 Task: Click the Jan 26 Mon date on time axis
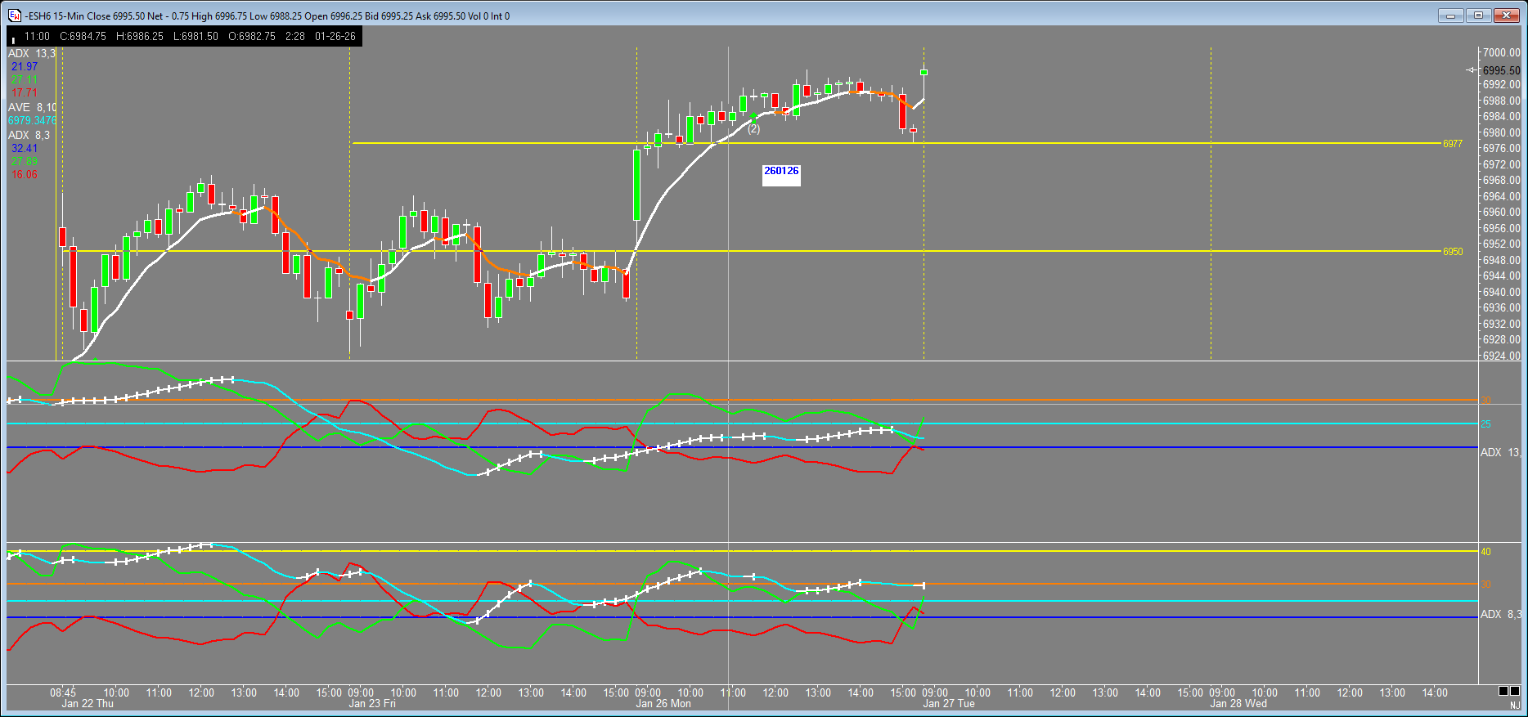tap(663, 704)
